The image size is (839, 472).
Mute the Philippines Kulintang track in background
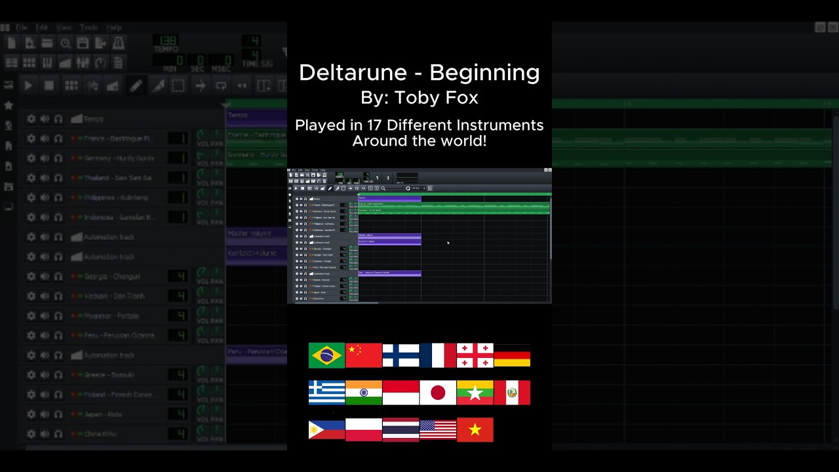coord(45,197)
